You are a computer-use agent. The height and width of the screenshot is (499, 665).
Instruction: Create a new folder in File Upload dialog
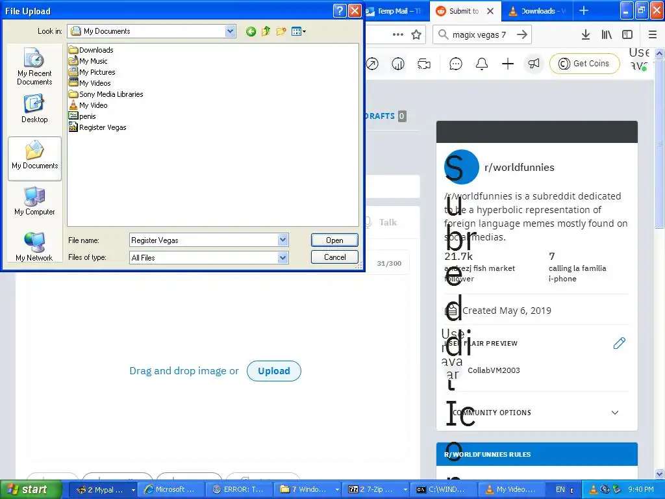tap(281, 31)
